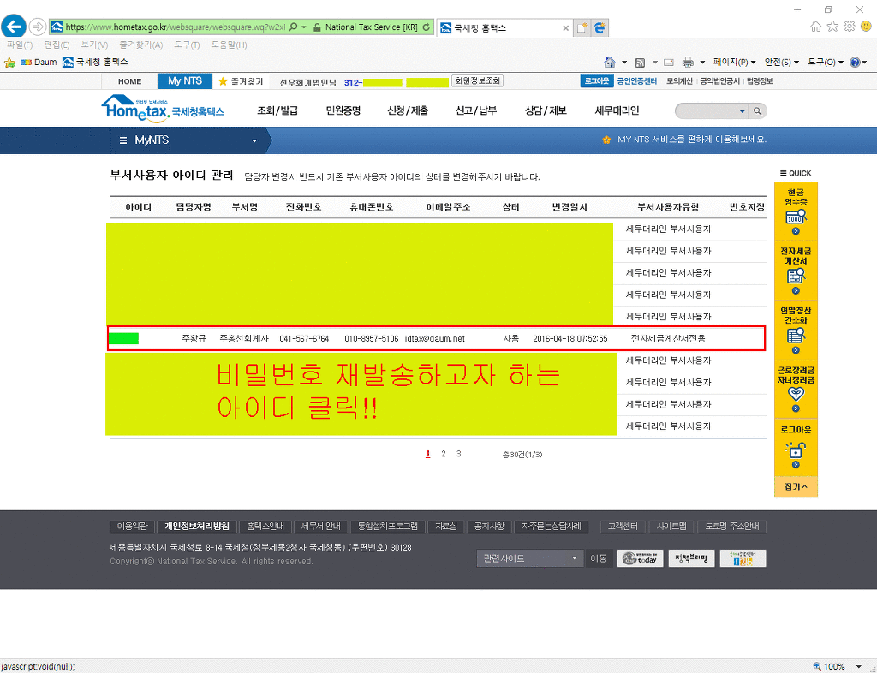Click inside the site search input field
This screenshot has height=673, width=877.
tap(707, 111)
